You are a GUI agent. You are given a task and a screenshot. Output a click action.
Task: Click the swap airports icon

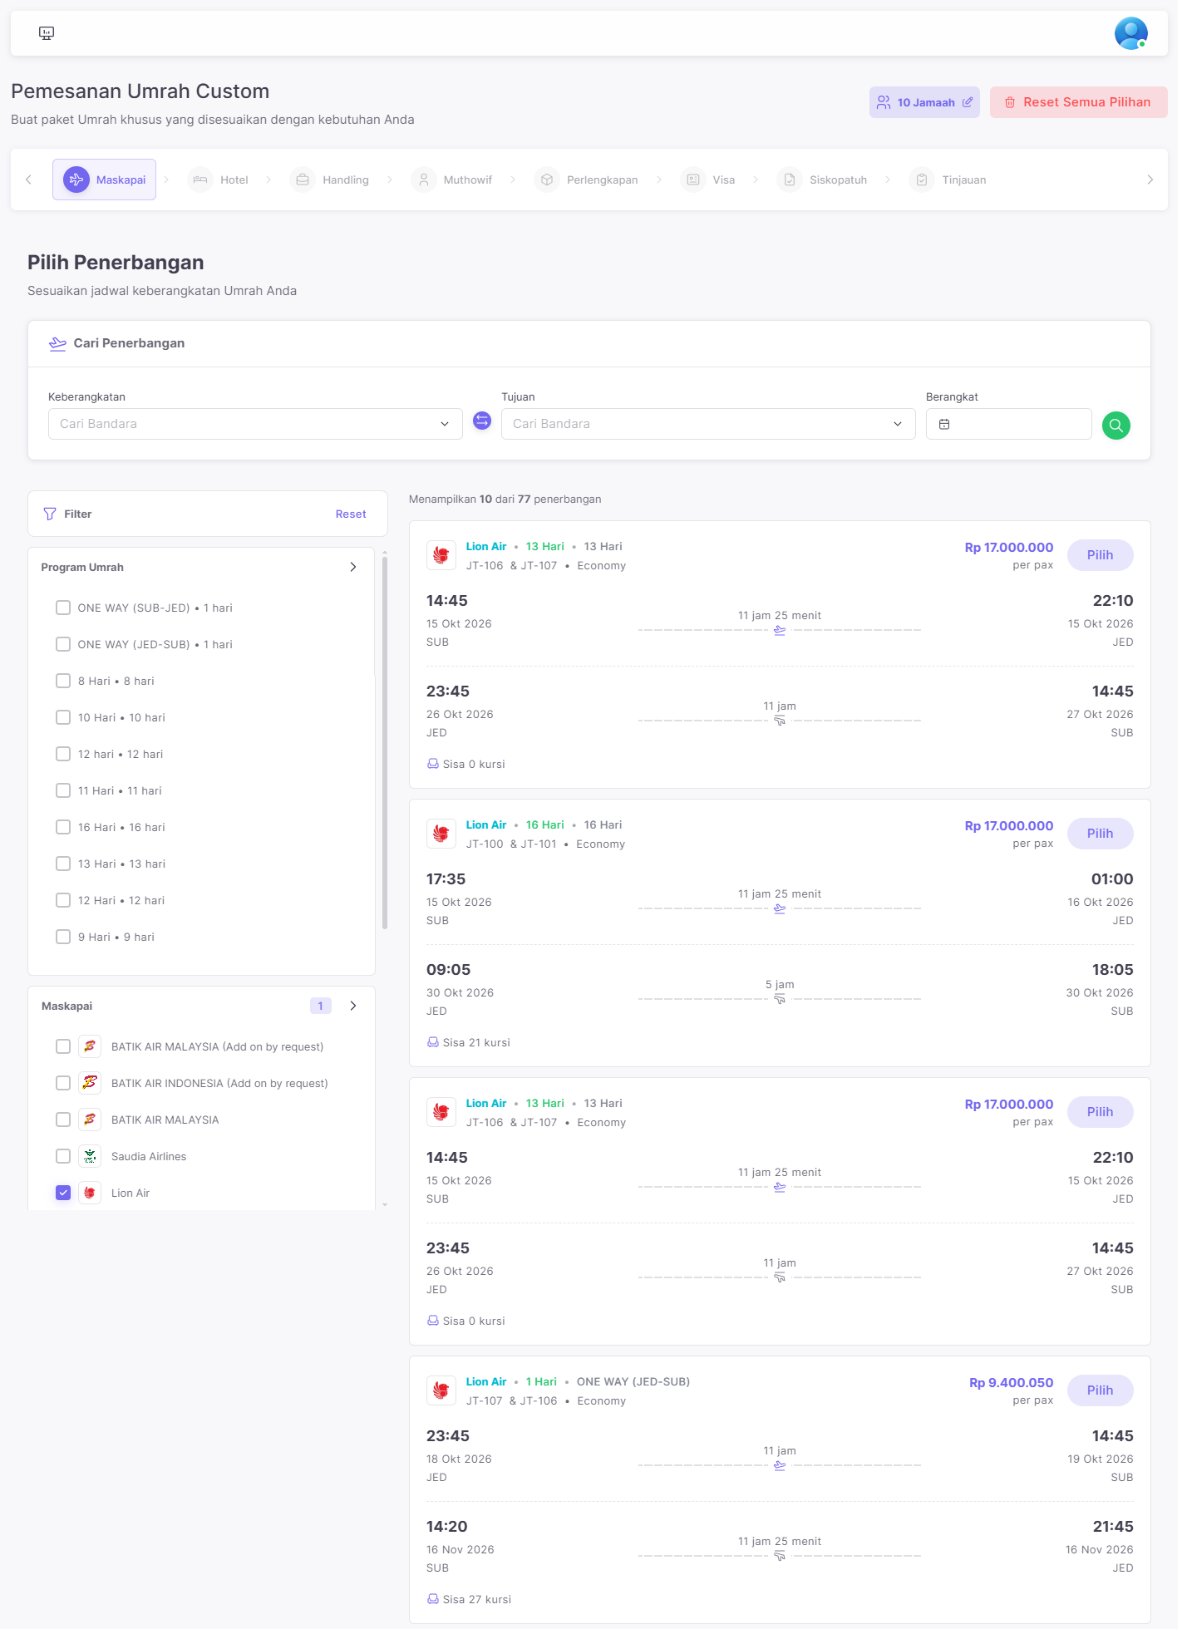pos(482,421)
